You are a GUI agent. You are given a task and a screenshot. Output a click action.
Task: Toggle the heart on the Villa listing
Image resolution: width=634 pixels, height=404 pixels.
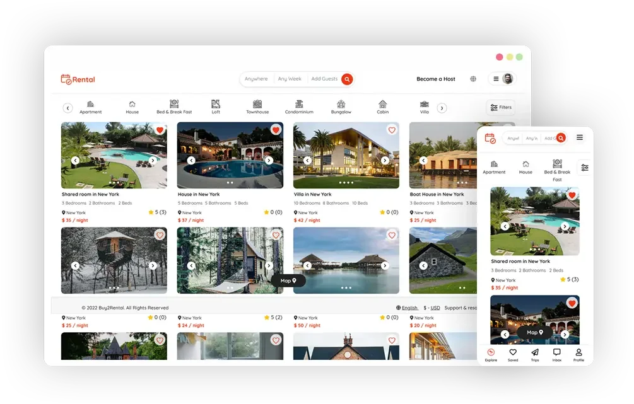(x=392, y=130)
